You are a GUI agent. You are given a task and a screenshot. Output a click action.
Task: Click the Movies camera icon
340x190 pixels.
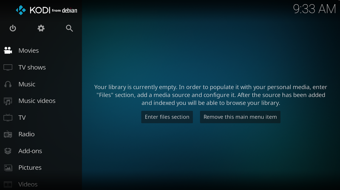[x=8, y=50]
